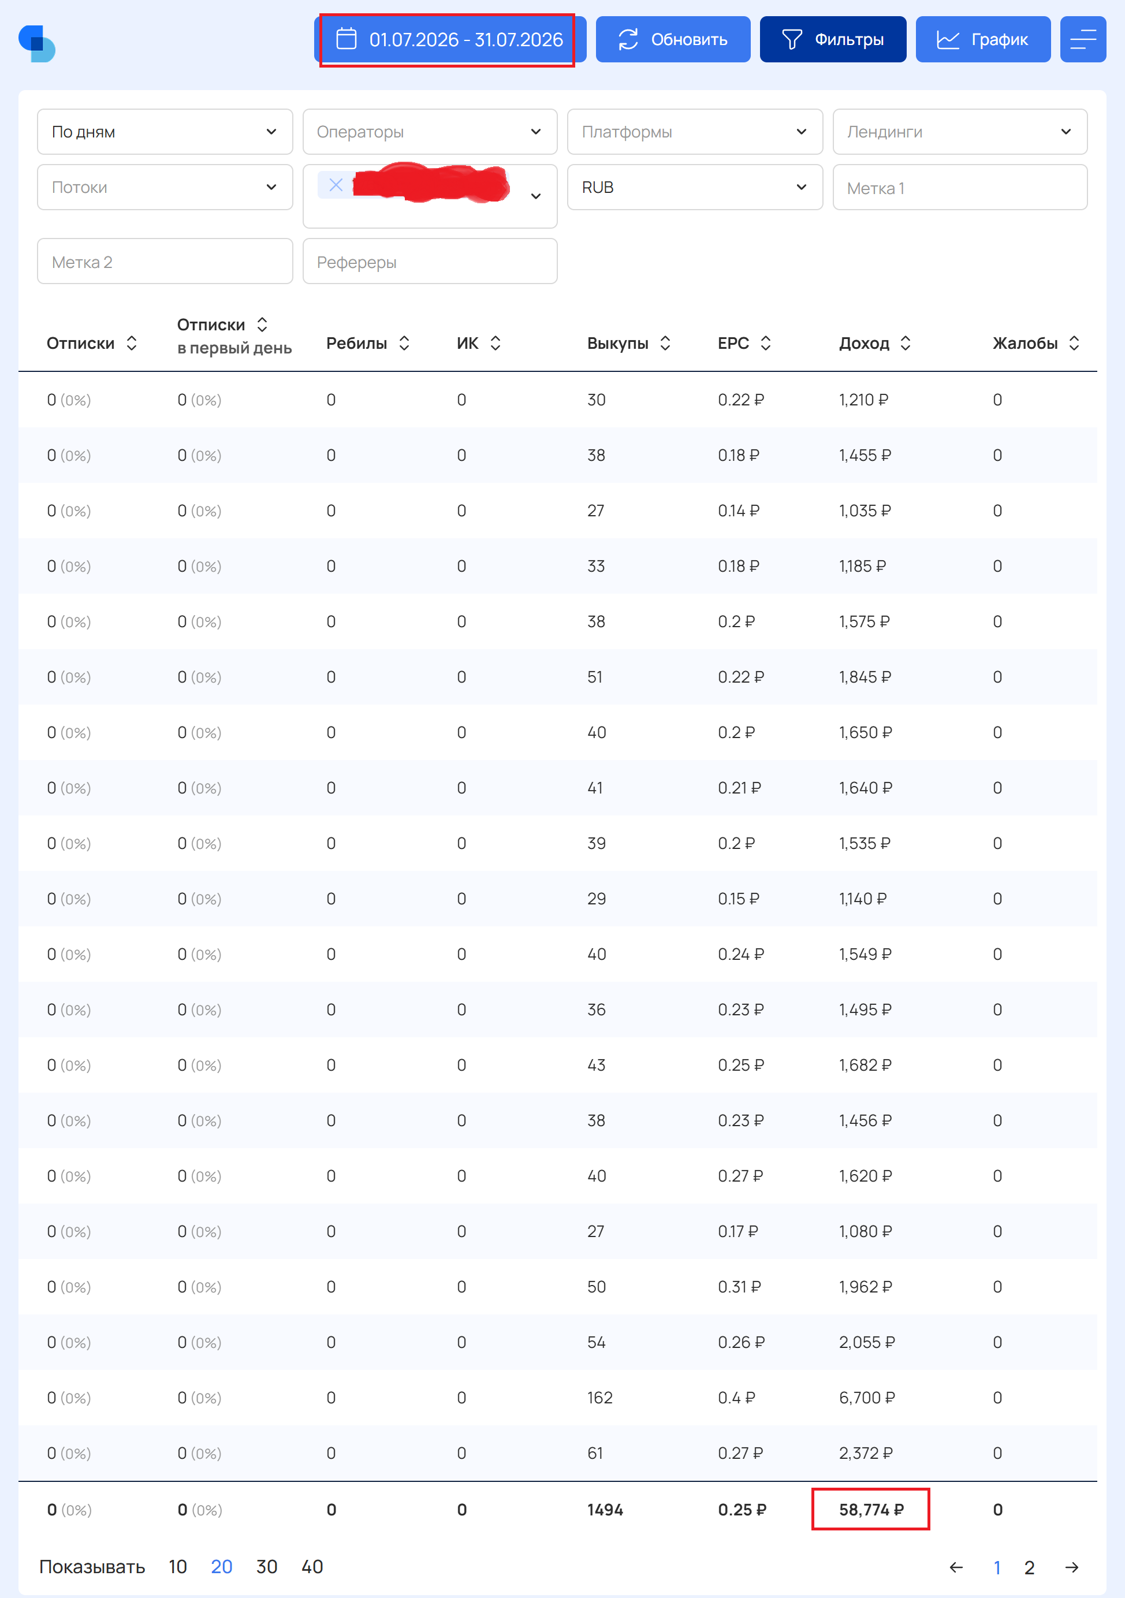Image resolution: width=1125 pixels, height=1598 pixels.
Task: Open the Операторы dropdown
Action: 430,132
